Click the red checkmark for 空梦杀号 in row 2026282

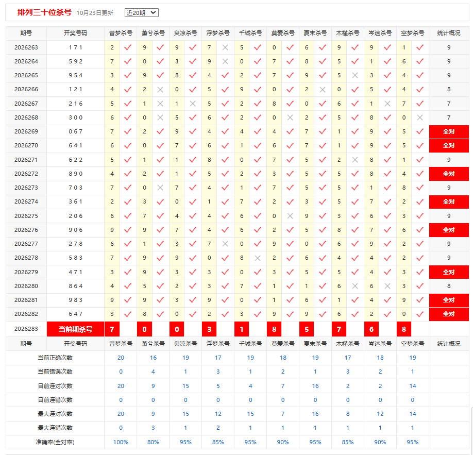pyautogui.click(x=420, y=314)
